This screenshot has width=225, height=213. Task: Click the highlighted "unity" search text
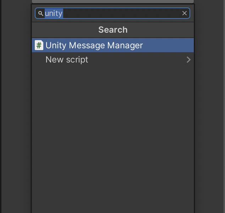pyautogui.click(x=54, y=13)
